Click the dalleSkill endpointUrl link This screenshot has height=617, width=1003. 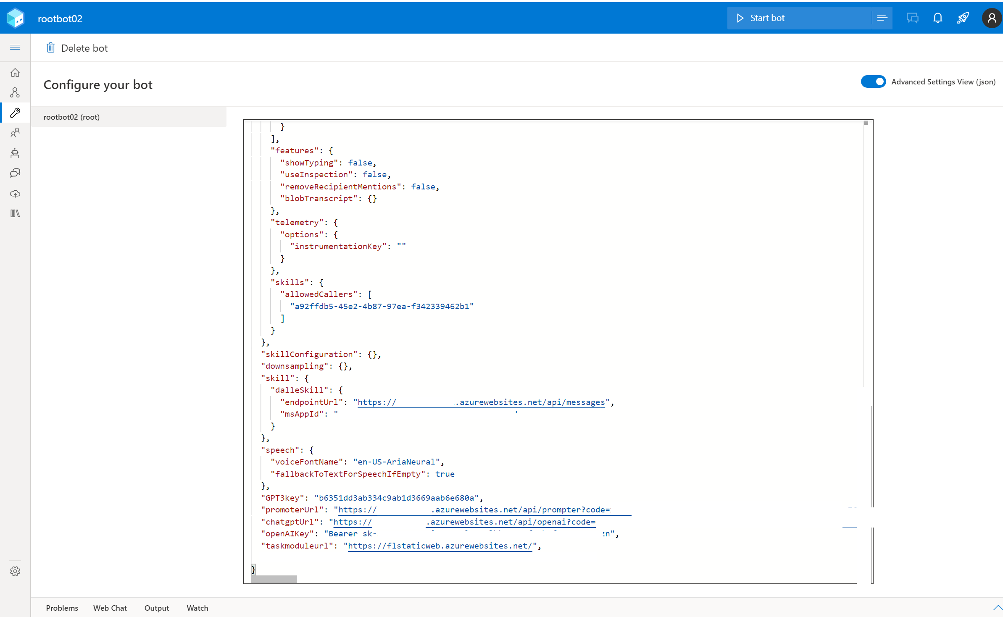pos(481,402)
